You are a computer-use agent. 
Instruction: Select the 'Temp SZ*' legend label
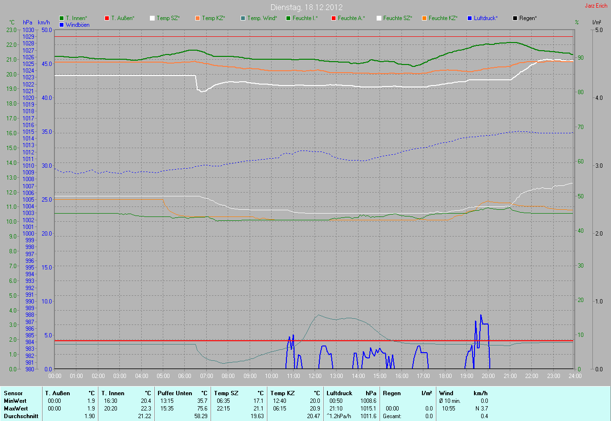(168, 18)
